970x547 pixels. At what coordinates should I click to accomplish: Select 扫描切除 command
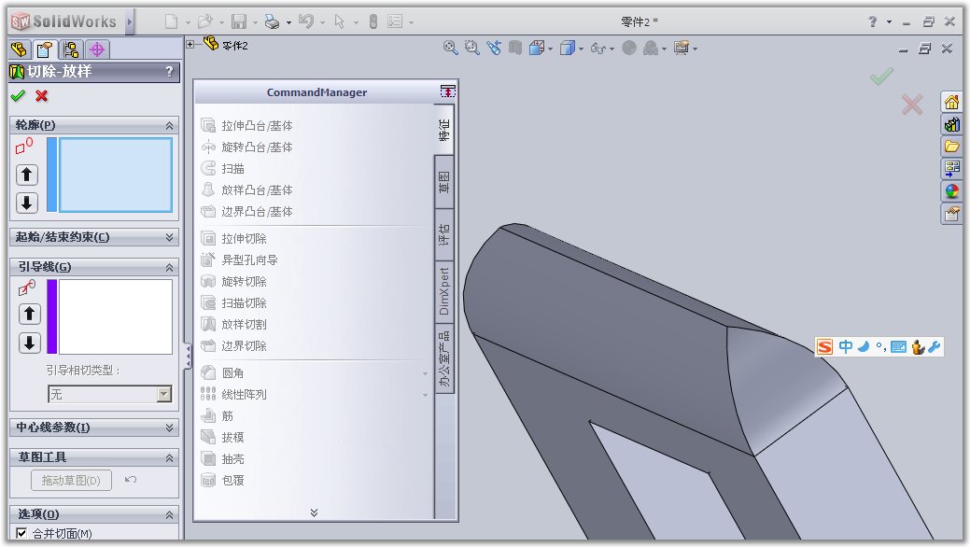click(233, 303)
